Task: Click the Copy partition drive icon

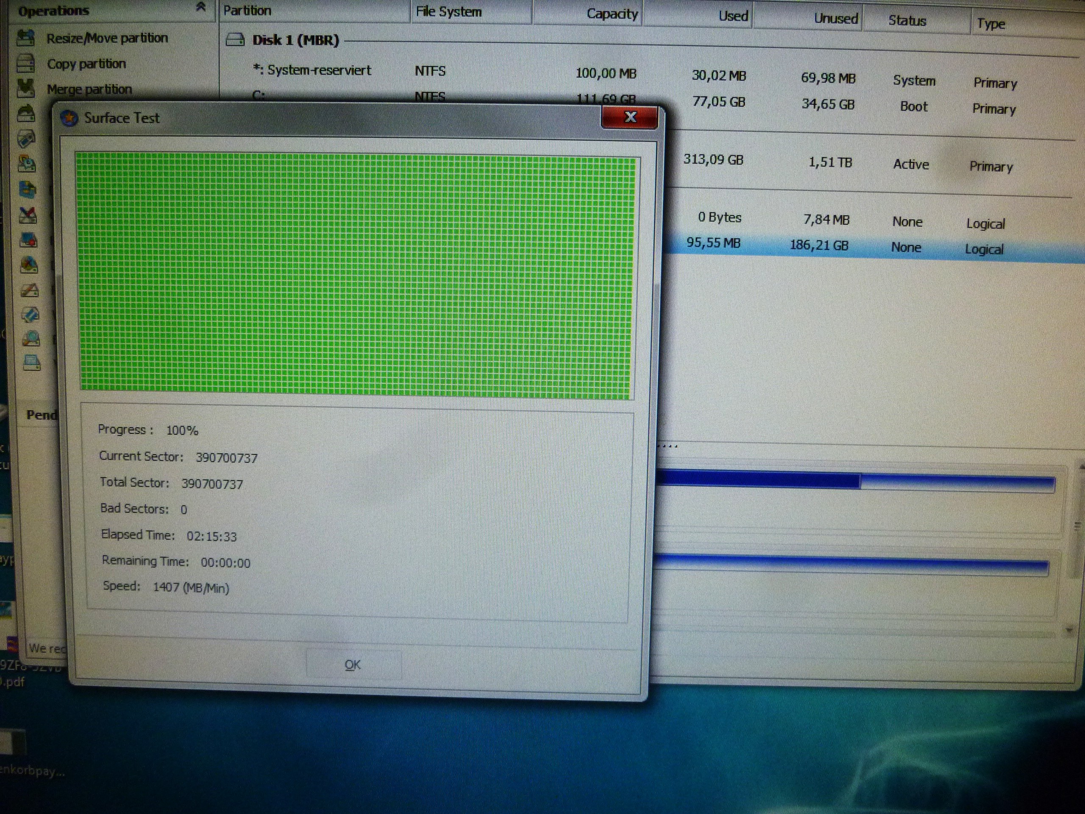Action: point(26,63)
